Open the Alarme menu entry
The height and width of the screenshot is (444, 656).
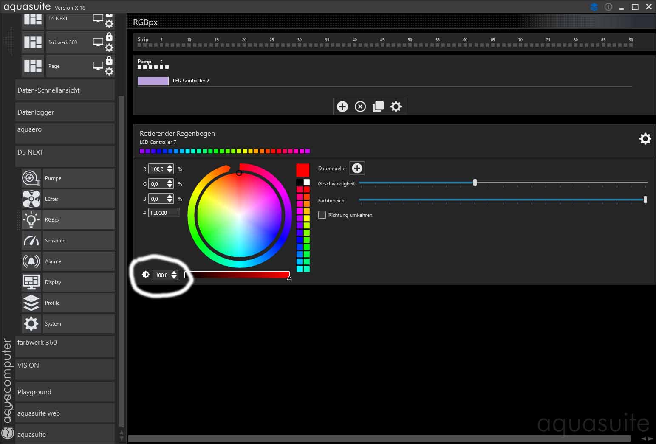(x=79, y=261)
